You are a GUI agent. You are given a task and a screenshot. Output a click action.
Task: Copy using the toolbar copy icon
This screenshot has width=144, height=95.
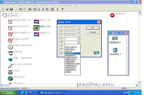click(20, 9)
